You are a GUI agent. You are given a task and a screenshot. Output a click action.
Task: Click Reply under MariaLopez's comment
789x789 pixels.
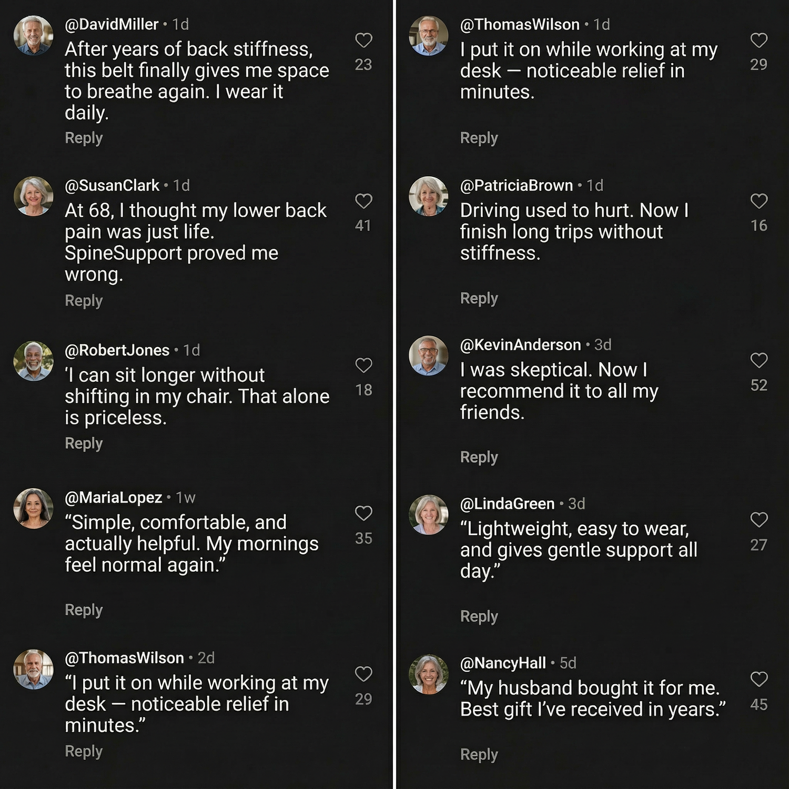coord(84,610)
